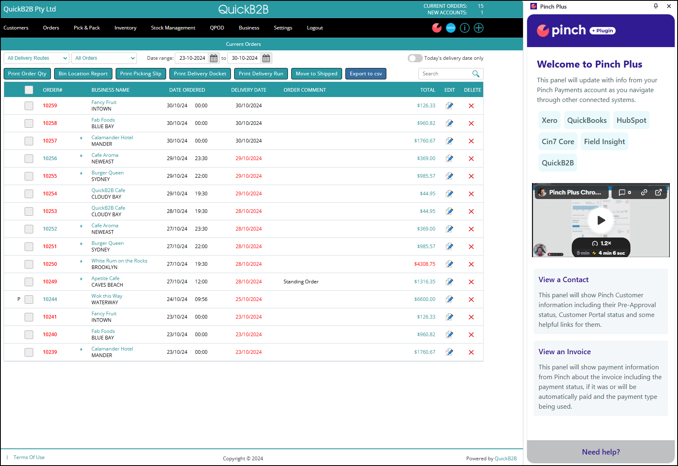Check the box for order 10250

click(x=29, y=264)
